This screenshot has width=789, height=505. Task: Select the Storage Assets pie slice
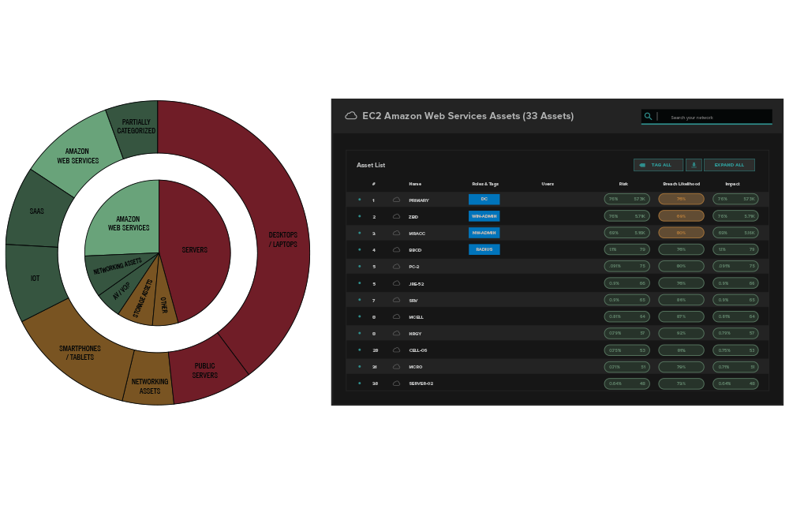point(142,299)
